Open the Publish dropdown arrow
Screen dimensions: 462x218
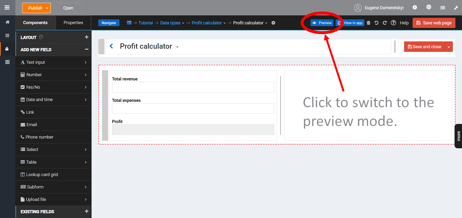pyautogui.click(x=47, y=8)
